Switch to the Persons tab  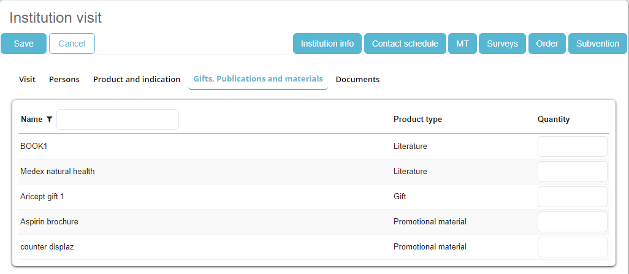64,79
